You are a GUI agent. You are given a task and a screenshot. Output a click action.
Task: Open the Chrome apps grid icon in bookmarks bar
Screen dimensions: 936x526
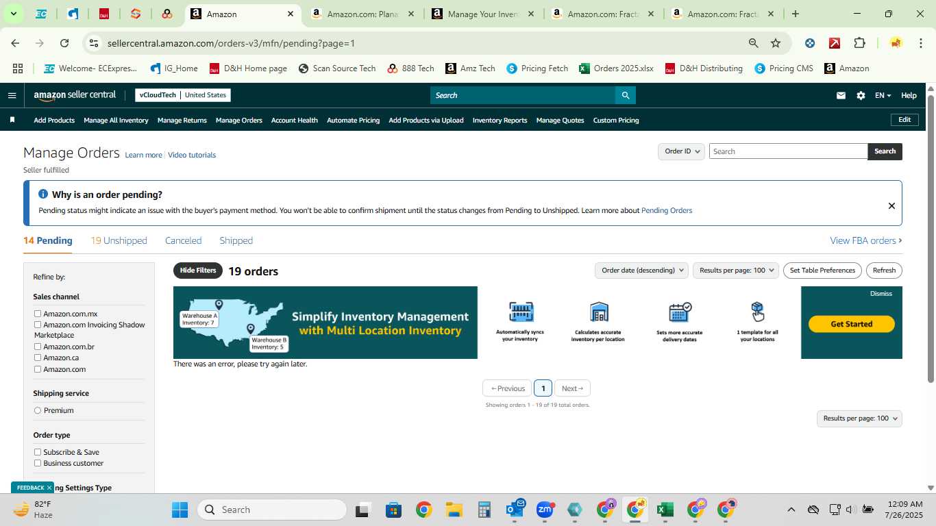click(18, 68)
